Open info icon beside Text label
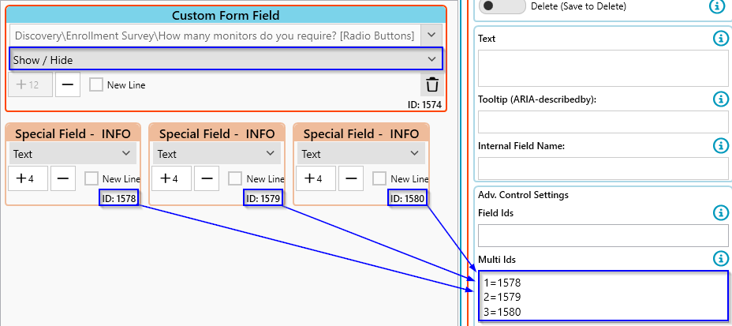 click(721, 39)
